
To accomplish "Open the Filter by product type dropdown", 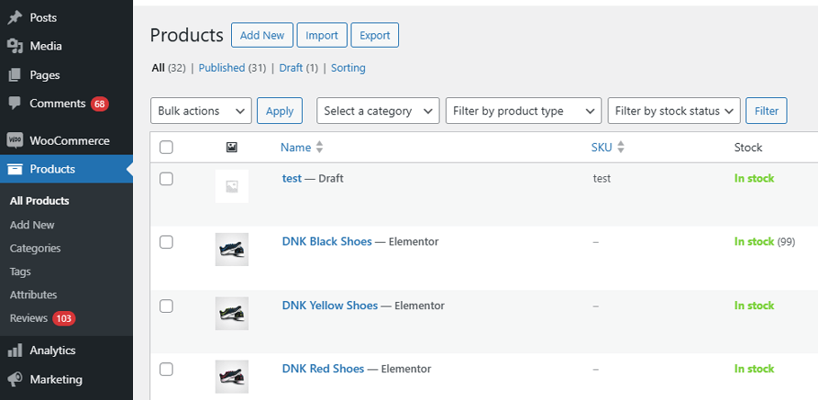I will tap(523, 111).
